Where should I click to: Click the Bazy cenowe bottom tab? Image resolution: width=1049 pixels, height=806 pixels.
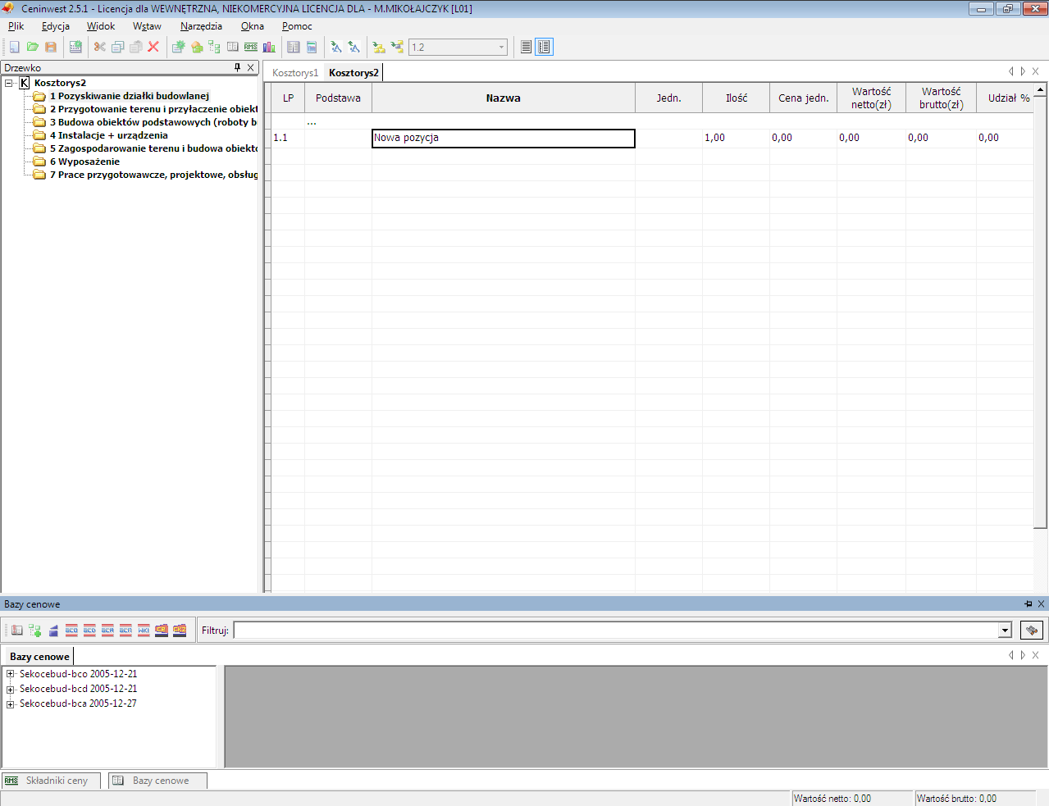coord(157,781)
